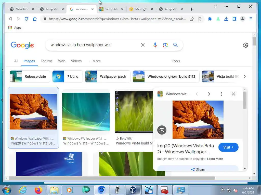The image size is (261, 195).
Task: Open the VirtualBox cube taskbar icon
Action: coord(133,190)
